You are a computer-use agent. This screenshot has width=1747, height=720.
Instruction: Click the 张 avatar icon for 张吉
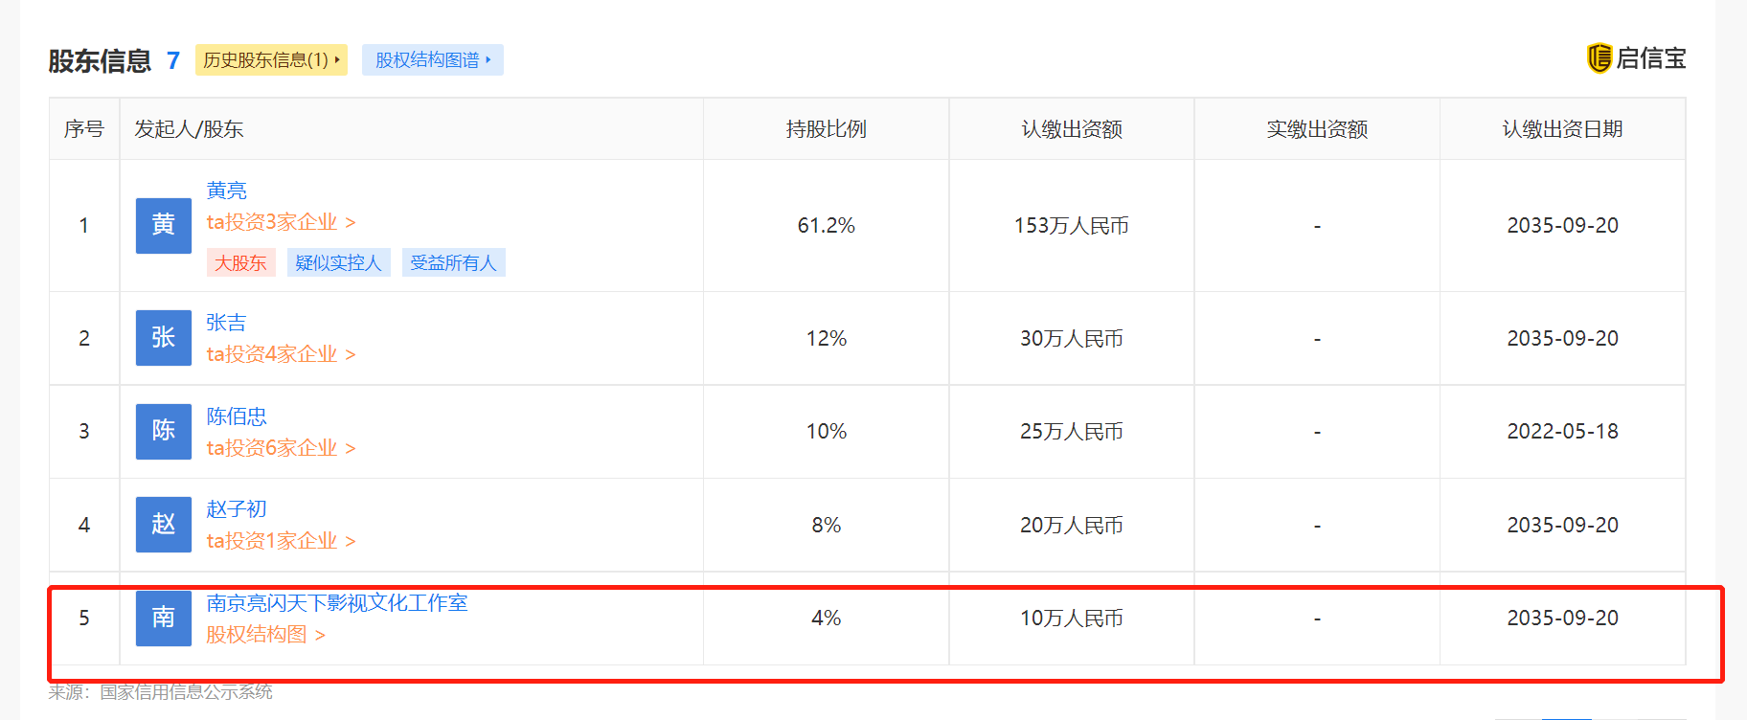164,338
